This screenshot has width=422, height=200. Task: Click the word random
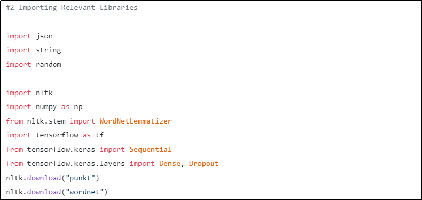coord(49,65)
